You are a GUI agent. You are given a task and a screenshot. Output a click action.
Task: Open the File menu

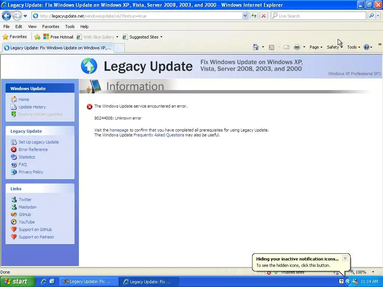tap(7, 27)
